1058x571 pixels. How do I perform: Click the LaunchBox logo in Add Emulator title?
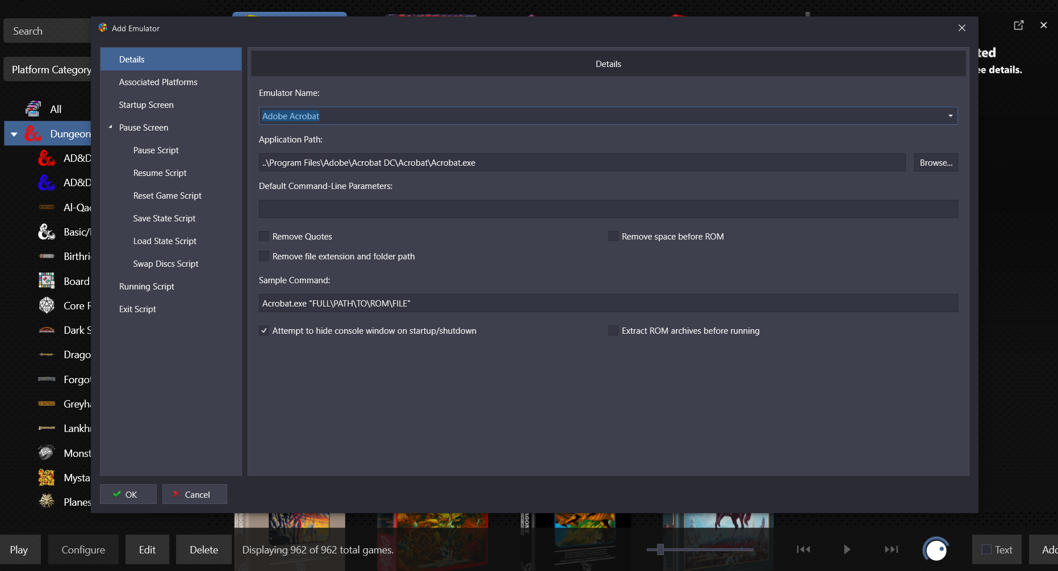[x=103, y=28]
